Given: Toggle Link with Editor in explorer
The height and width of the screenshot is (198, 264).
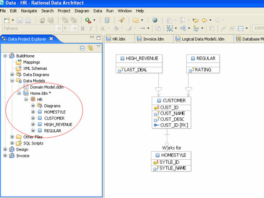Looking at the screenshot, I should pos(90,48).
